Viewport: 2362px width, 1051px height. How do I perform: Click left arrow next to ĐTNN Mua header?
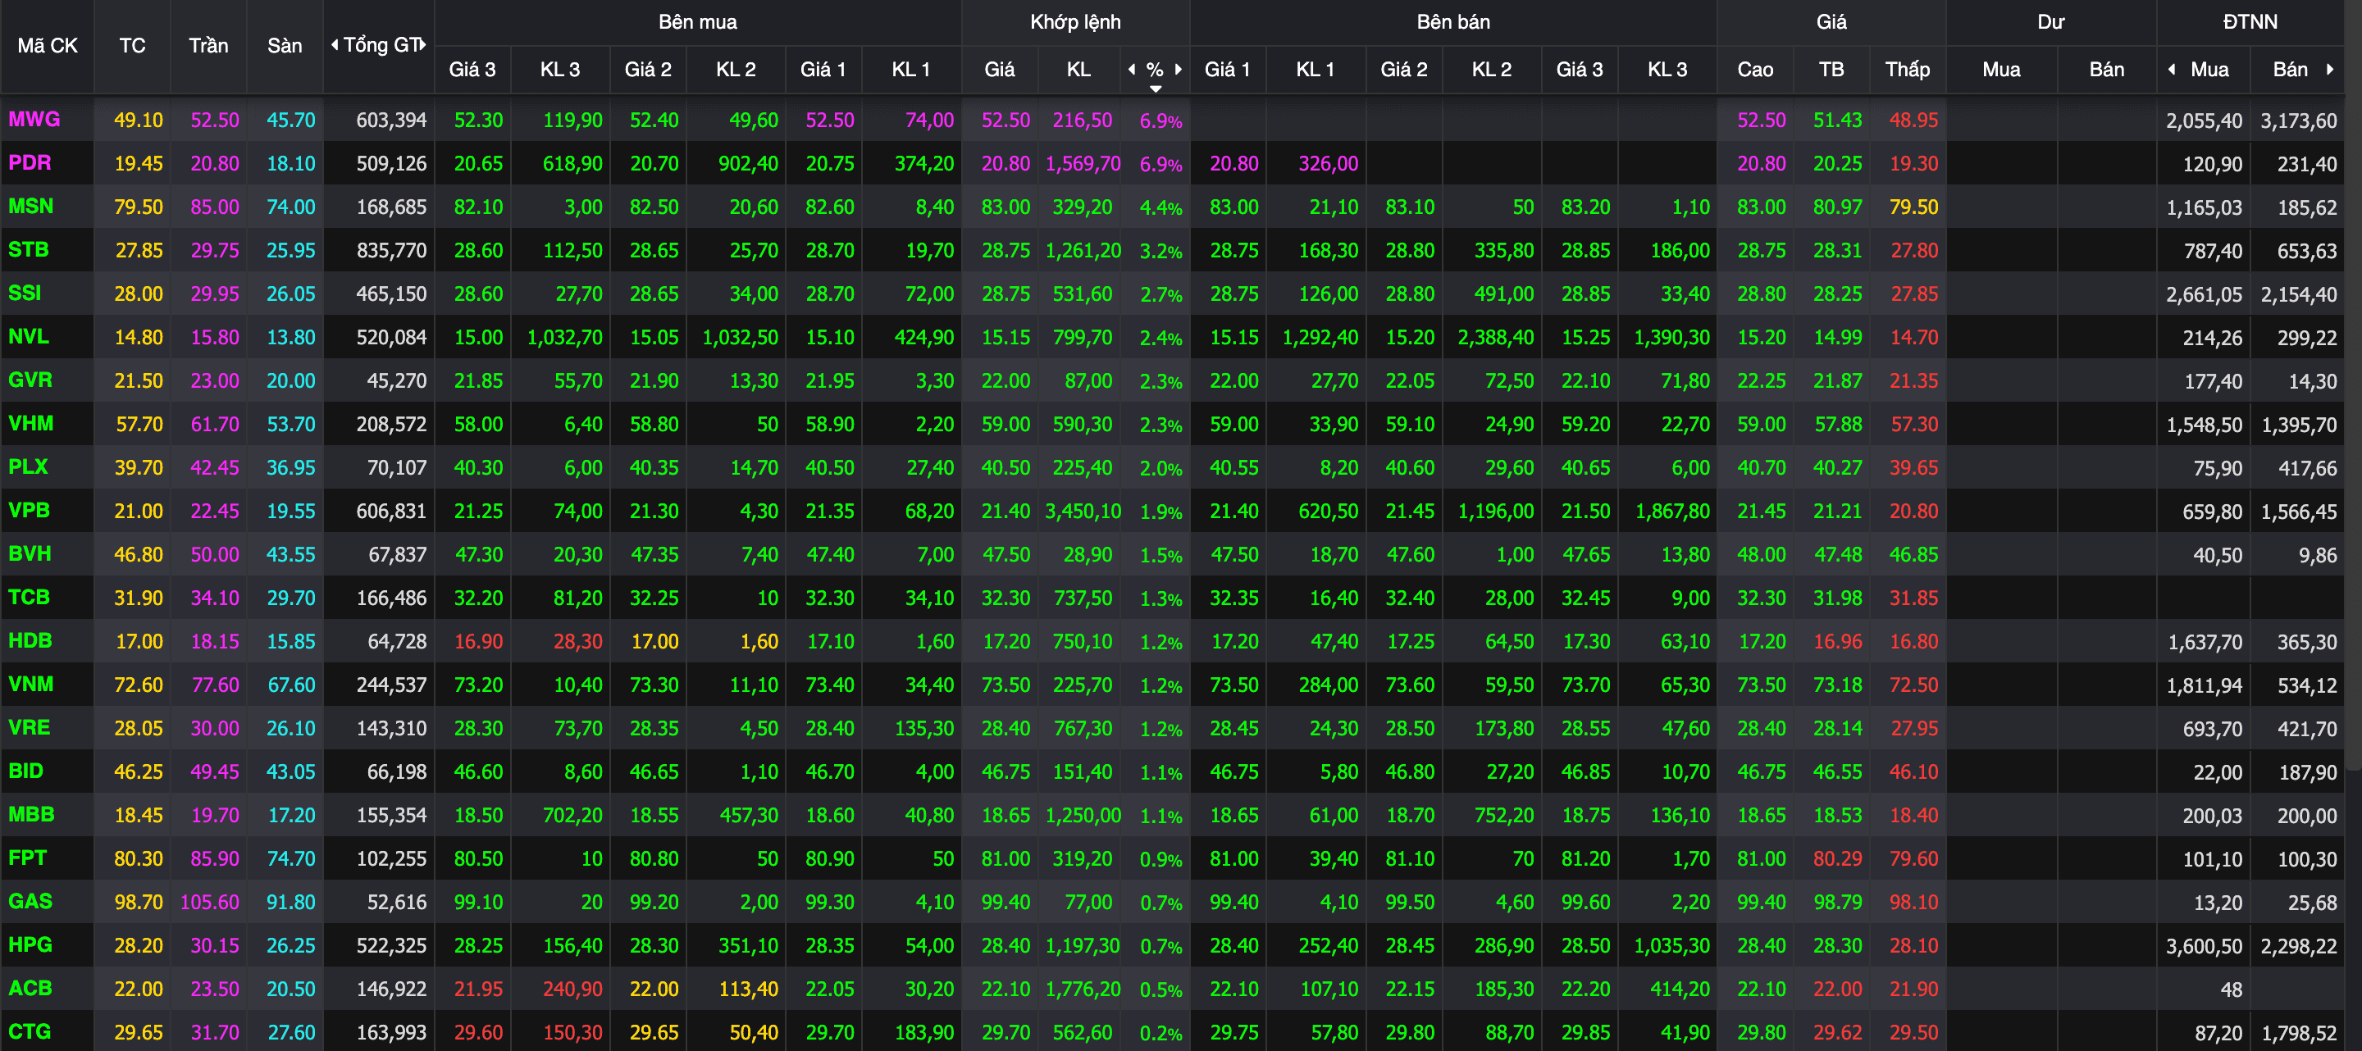click(x=2171, y=69)
